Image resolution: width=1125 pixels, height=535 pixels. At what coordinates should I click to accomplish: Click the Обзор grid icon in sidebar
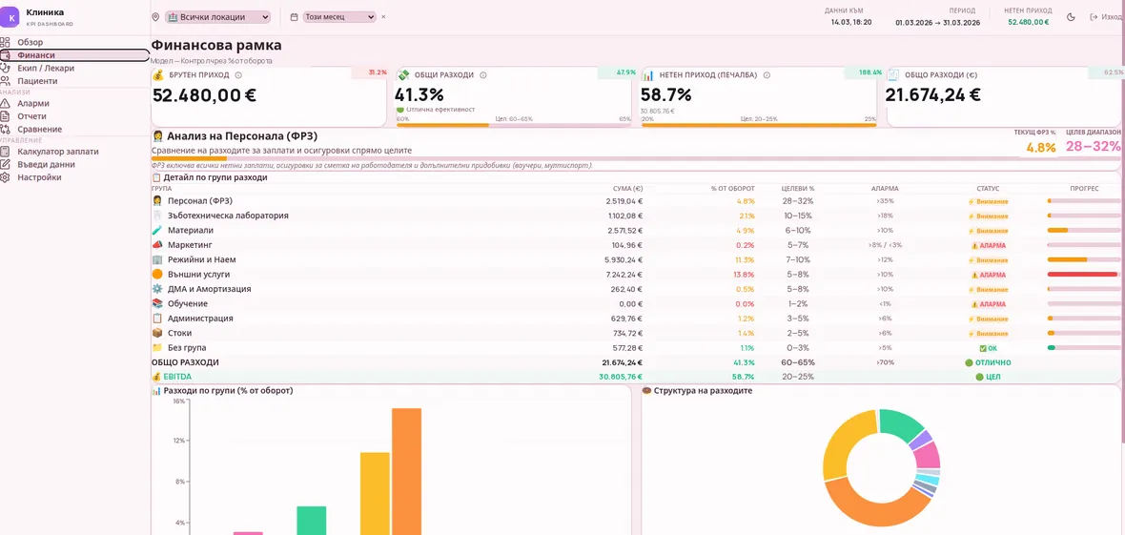(5, 42)
